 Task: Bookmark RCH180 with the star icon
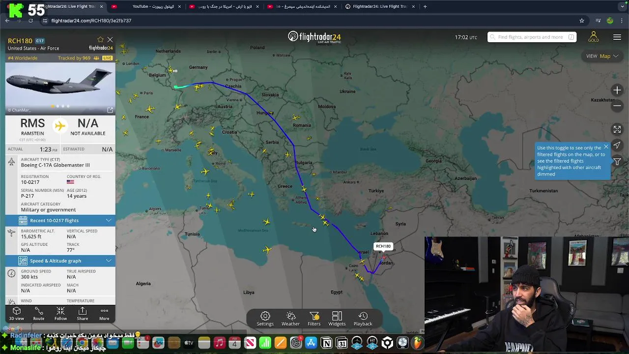pyautogui.click(x=100, y=40)
